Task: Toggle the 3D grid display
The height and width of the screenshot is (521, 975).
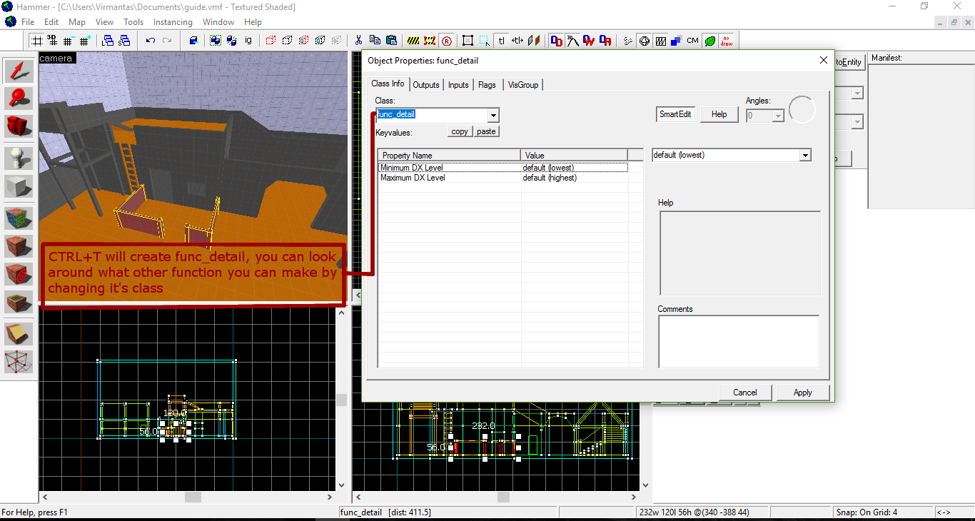Action: tap(52, 41)
